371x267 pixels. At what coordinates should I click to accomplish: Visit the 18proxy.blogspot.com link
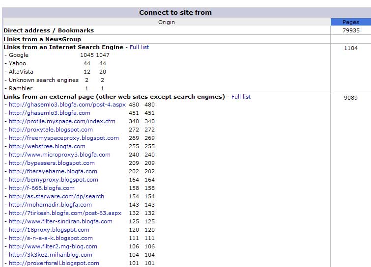[x=49, y=230]
